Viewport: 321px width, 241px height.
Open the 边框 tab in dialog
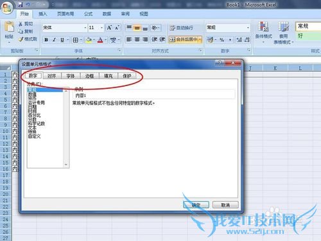pyautogui.click(x=89, y=76)
